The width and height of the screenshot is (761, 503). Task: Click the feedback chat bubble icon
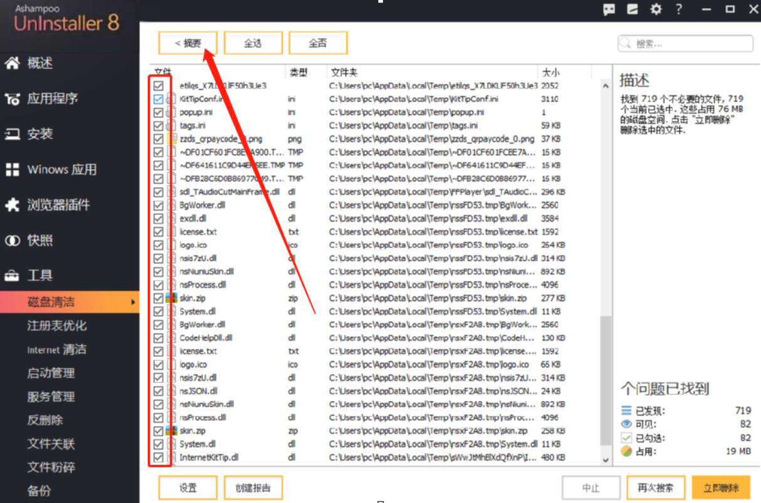pyautogui.click(x=609, y=9)
